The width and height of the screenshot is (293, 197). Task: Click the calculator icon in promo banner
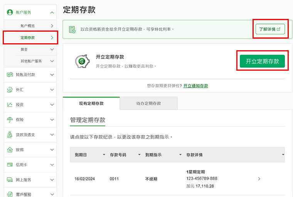coord(72,29)
